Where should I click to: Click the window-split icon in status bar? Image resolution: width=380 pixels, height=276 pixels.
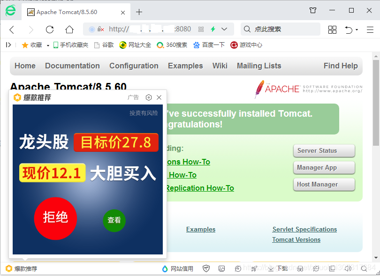(332, 268)
